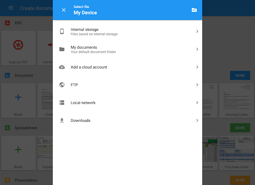This screenshot has height=185, width=255.
Task: Close the Select file dialog
Action: tap(64, 10)
